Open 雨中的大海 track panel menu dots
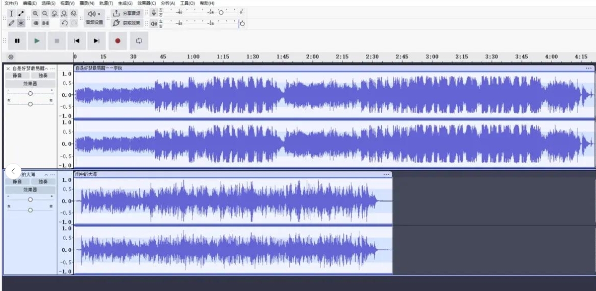Screen dimensions: 596x291 click(x=53, y=175)
